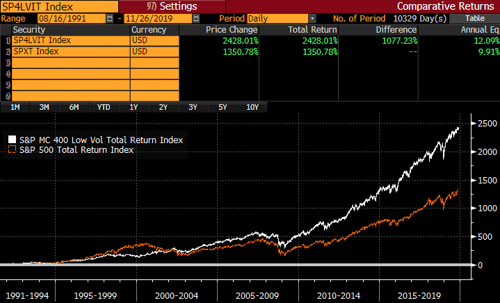
Task: Click S&P 500 Total Return Index legend label
Action: click(x=76, y=149)
